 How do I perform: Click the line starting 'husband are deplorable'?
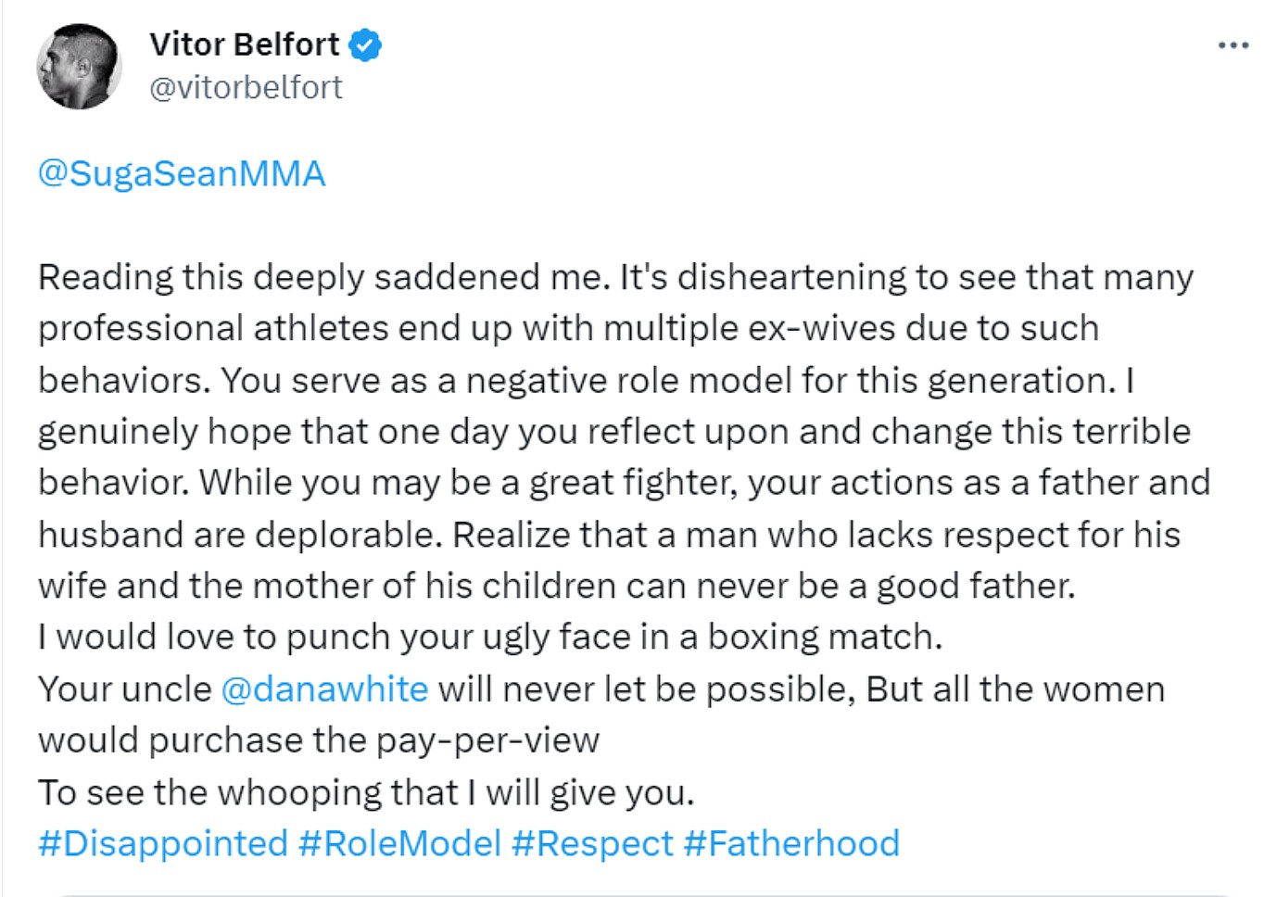coord(609,536)
